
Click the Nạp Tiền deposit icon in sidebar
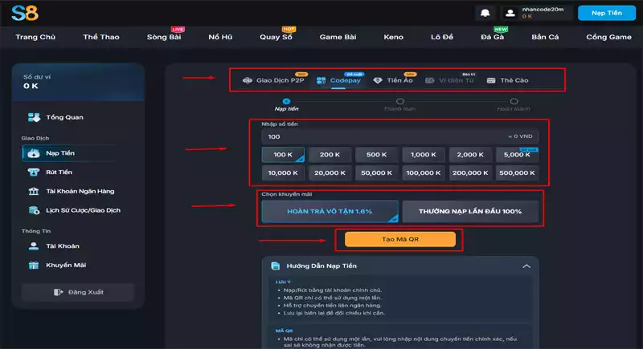(x=34, y=153)
